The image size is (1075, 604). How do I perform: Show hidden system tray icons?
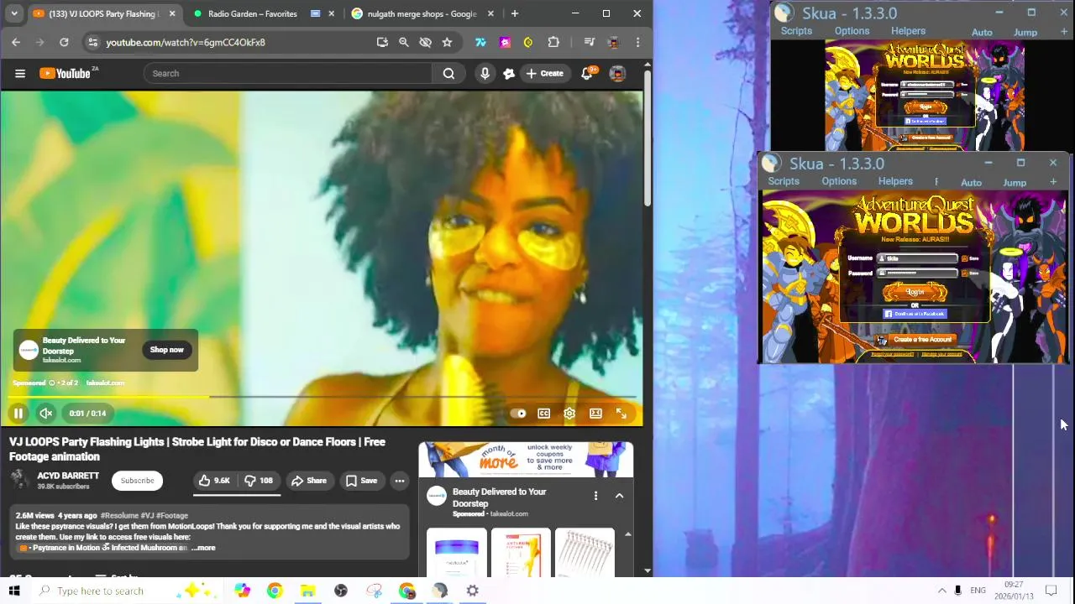point(941,591)
